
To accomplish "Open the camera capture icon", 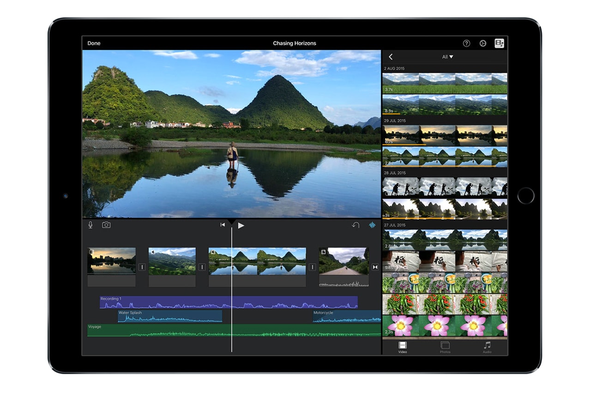I will point(106,225).
